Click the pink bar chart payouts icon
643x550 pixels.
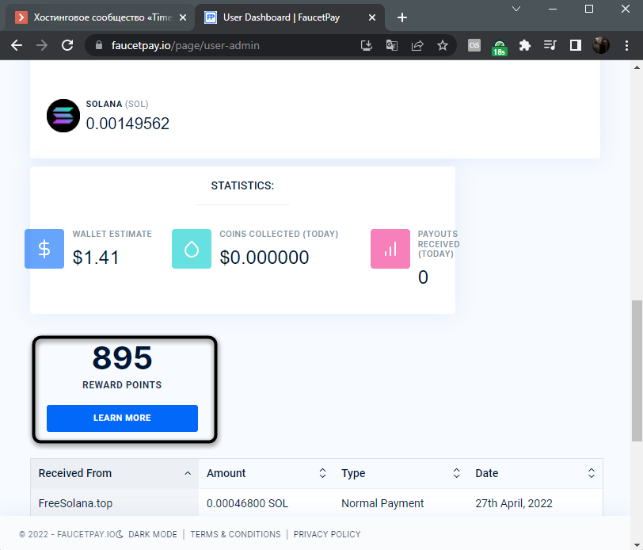click(x=390, y=249)
